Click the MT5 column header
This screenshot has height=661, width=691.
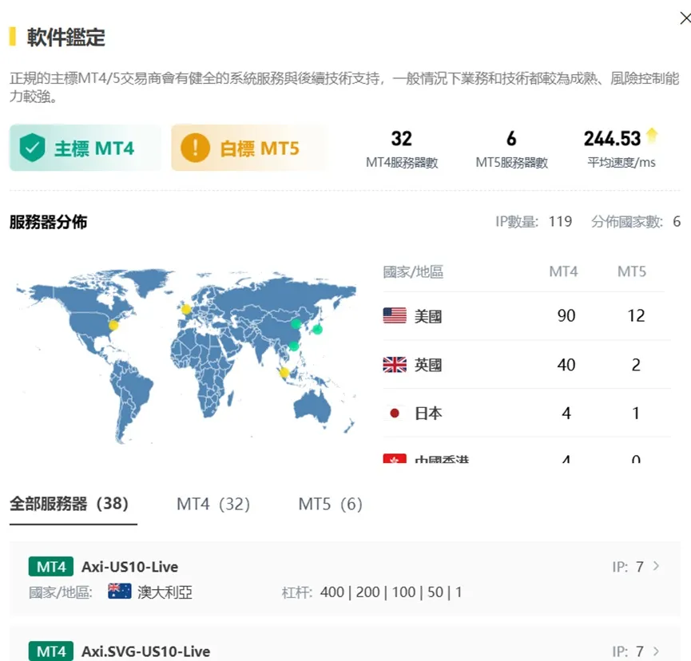(x=632, y=271)
